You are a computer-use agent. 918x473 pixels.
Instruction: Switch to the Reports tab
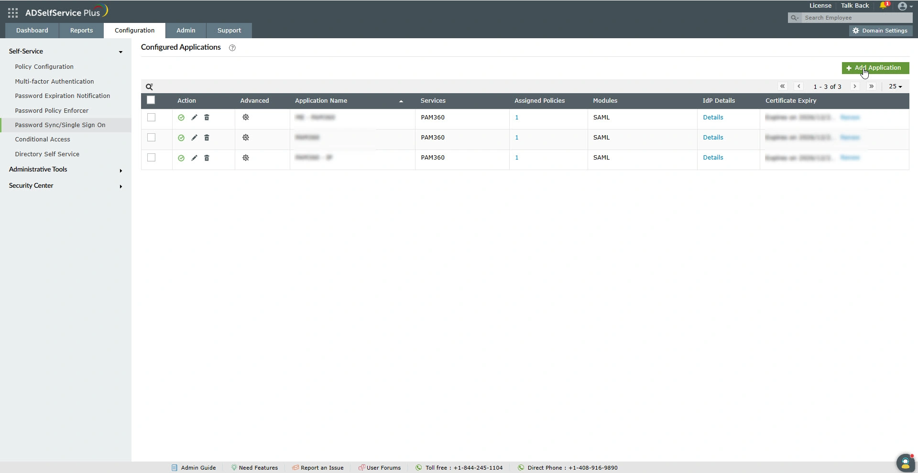(81, 30)
